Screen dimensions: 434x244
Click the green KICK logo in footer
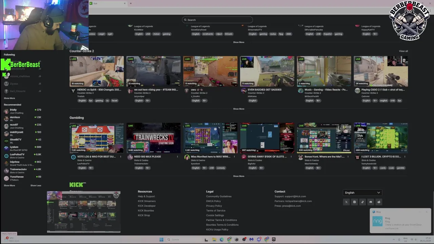point(78,185)
